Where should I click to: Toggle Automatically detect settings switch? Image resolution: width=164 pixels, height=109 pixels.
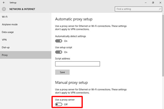[x=58, y=41]
